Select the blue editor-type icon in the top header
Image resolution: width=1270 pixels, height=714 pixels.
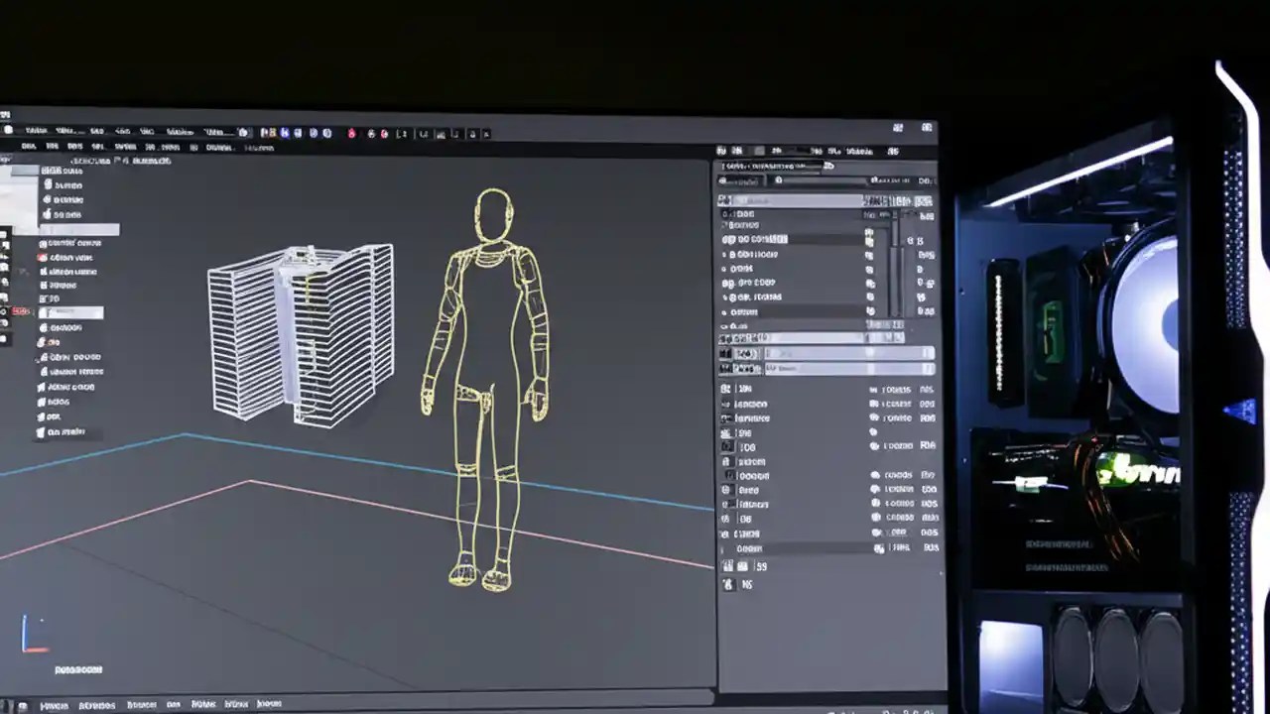tap(286, 134)
